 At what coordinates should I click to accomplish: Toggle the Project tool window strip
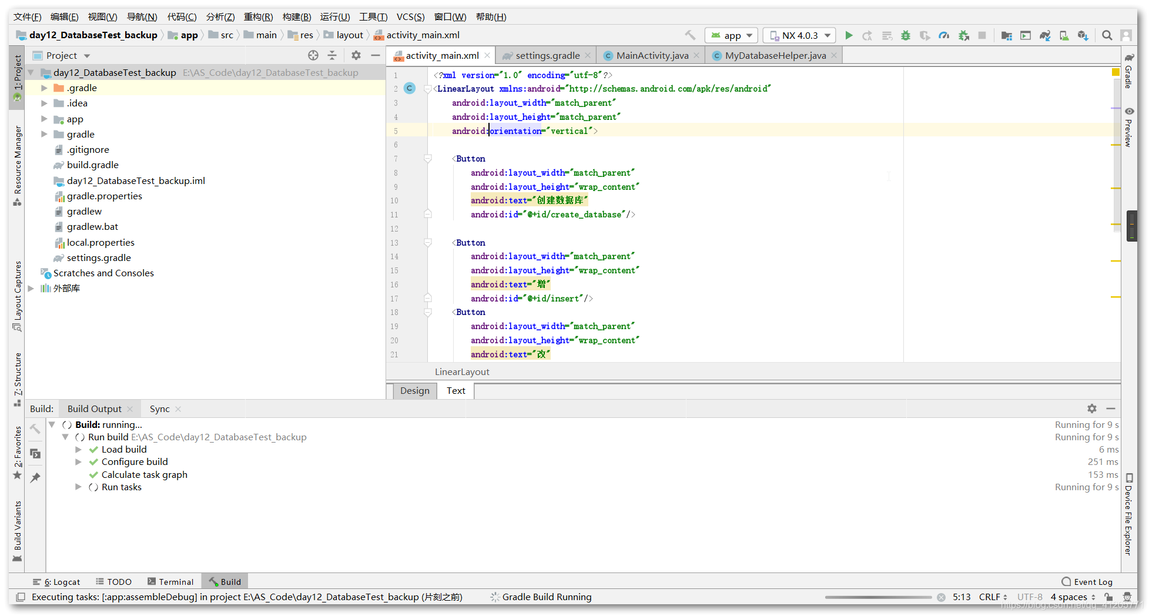18,77
